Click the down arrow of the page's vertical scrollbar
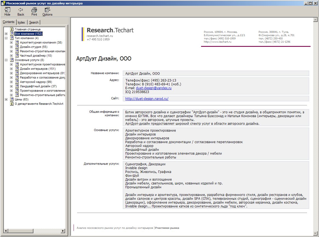319x237 pixels. click(315, 233)
